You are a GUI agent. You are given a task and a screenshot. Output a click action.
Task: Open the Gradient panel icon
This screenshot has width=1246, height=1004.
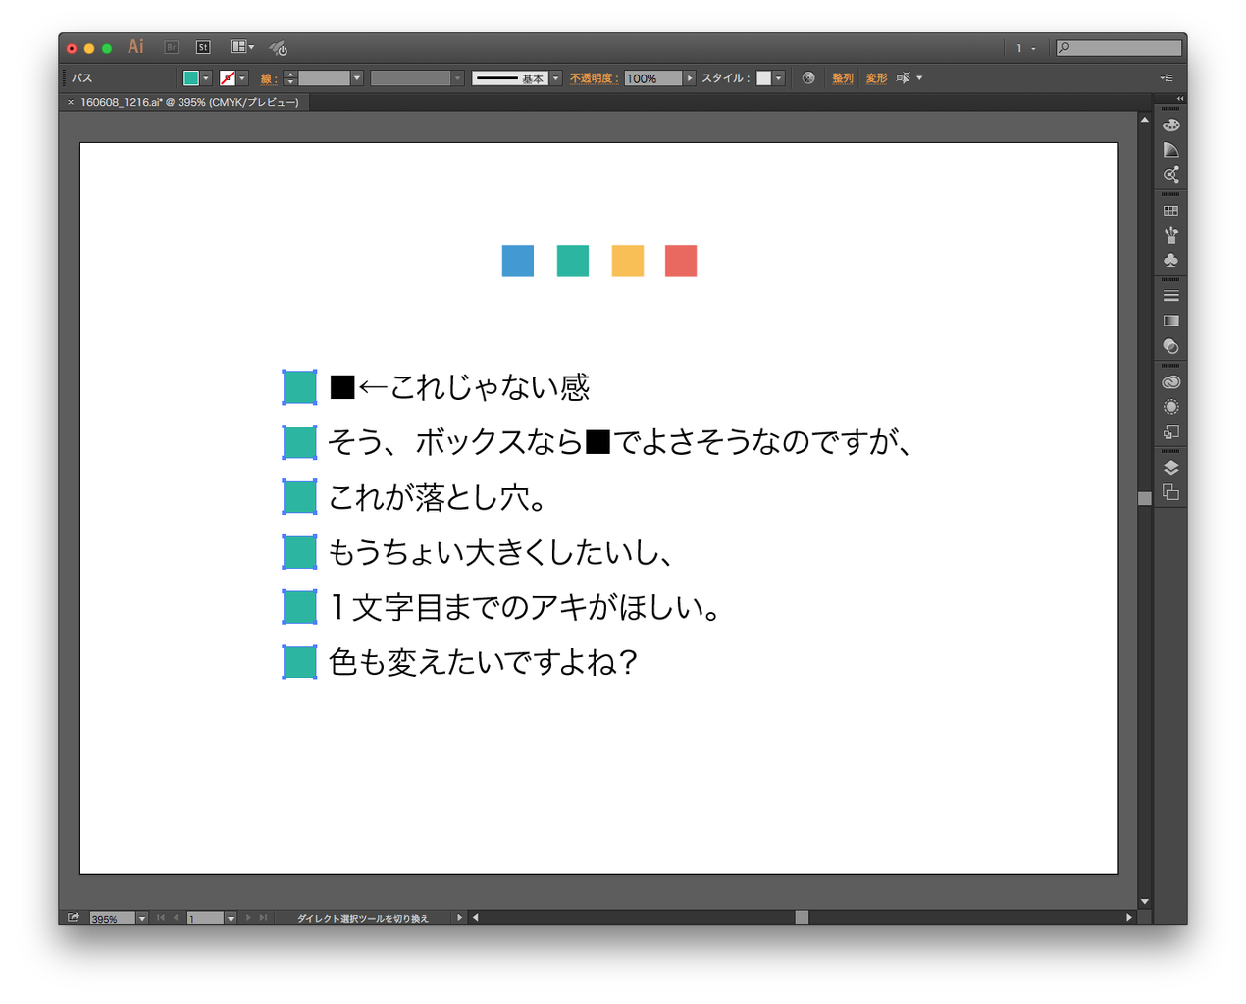coord(1170,321)
